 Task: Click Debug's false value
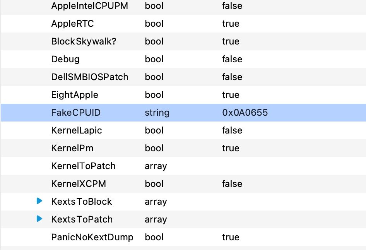tap(232, 59)
